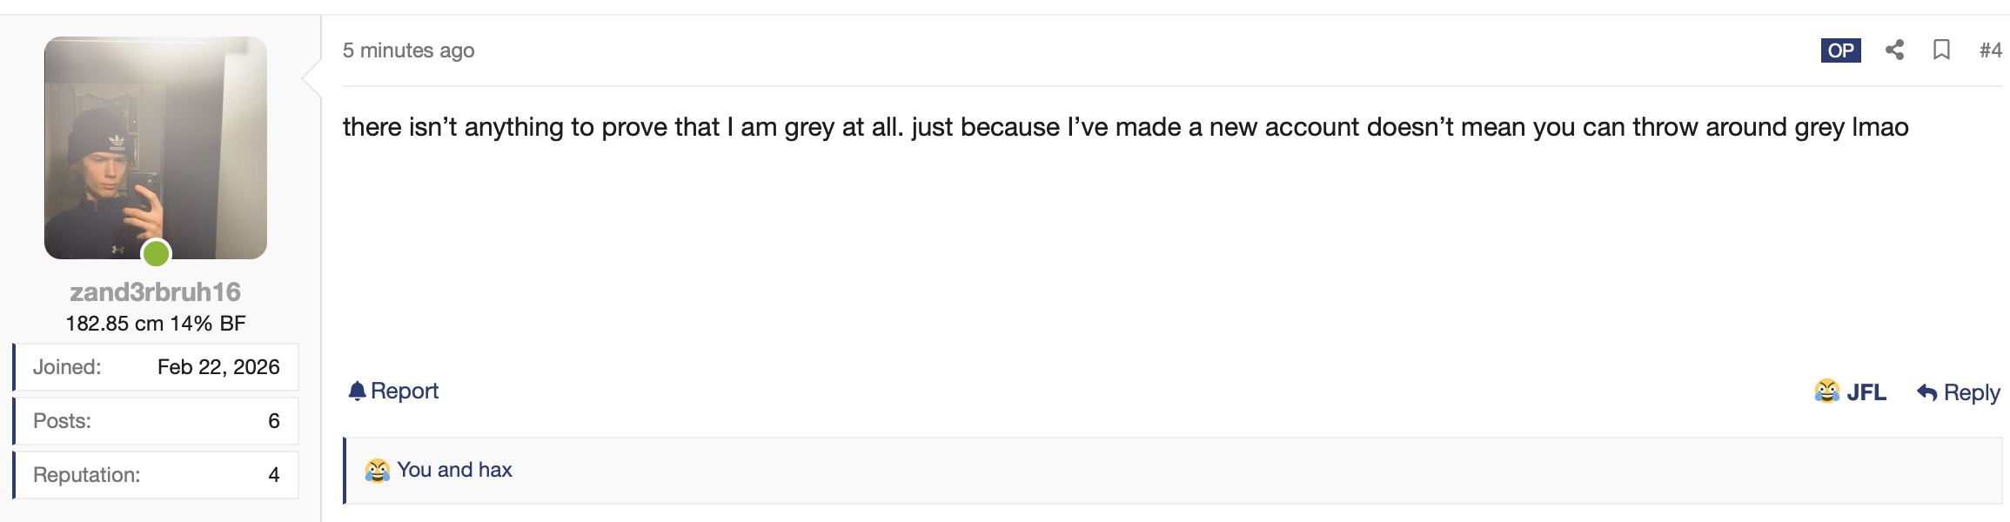Viewport: 2010px width, 522px height.
Task: Click the Reputation value of 4
Action: point(273,475)
